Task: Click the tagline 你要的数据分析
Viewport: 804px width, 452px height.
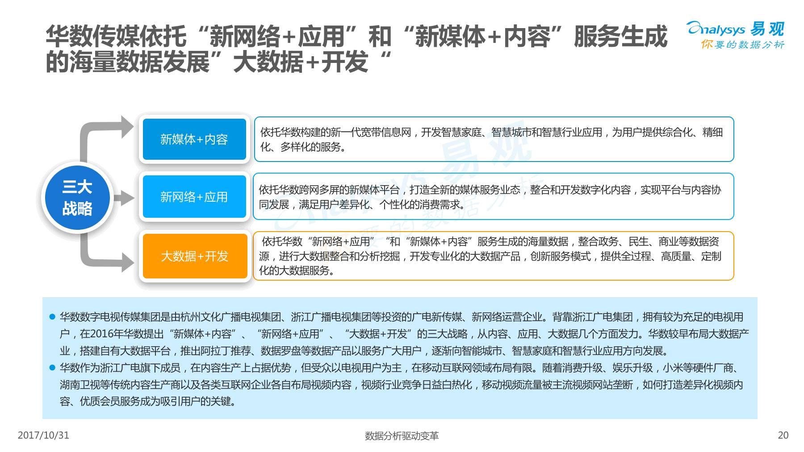Action: point(742,45)
